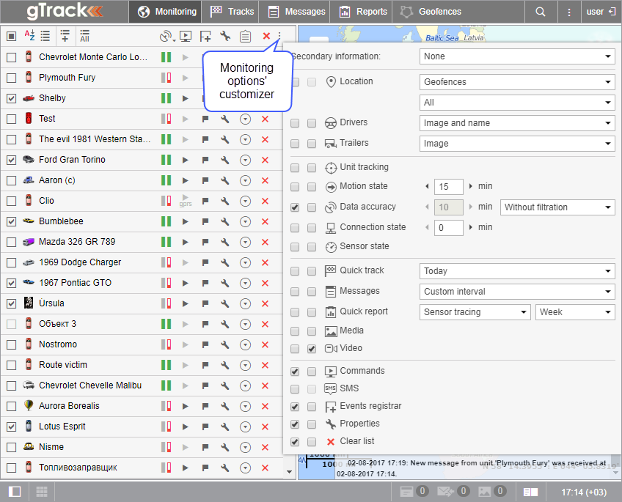Open the Messages 'Custom interval' dropdown
The height and width of the screenshot is (502, 622).
[517, 292]
